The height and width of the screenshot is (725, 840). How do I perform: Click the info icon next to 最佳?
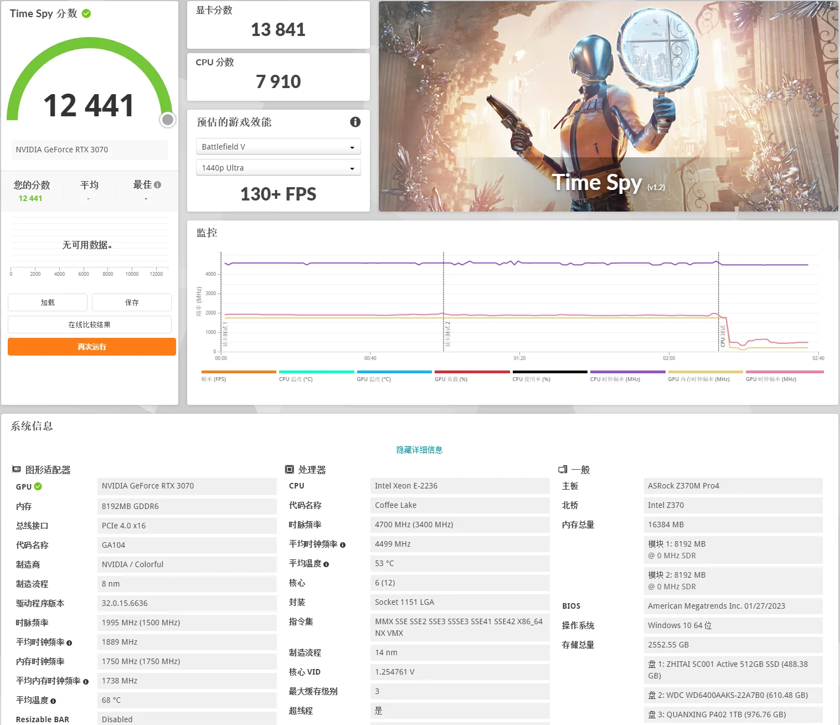point(158,185)
